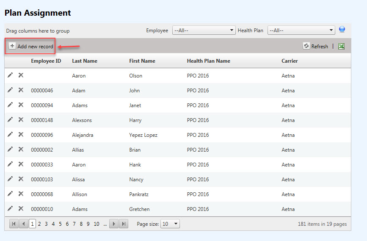Select the Allias last name cell
Viewport: 367px width, 241px height.
point(78,150)
